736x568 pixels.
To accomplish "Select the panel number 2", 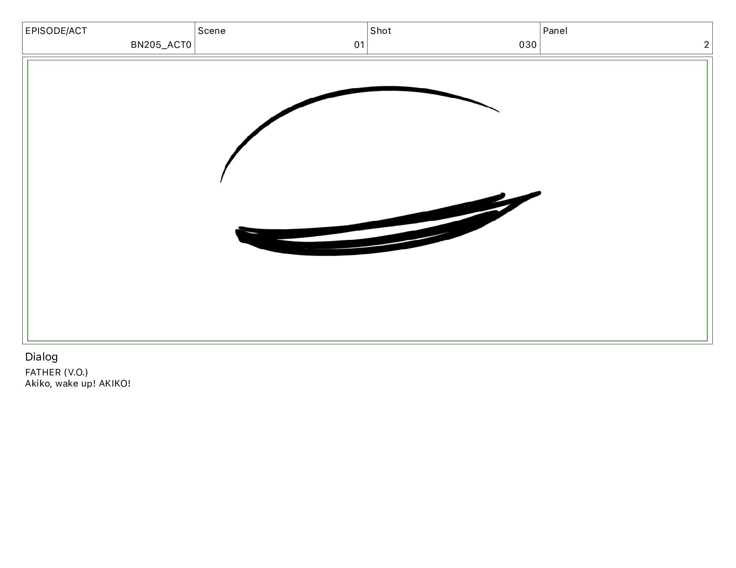I will pyautogui.click(x=706, y=45).
